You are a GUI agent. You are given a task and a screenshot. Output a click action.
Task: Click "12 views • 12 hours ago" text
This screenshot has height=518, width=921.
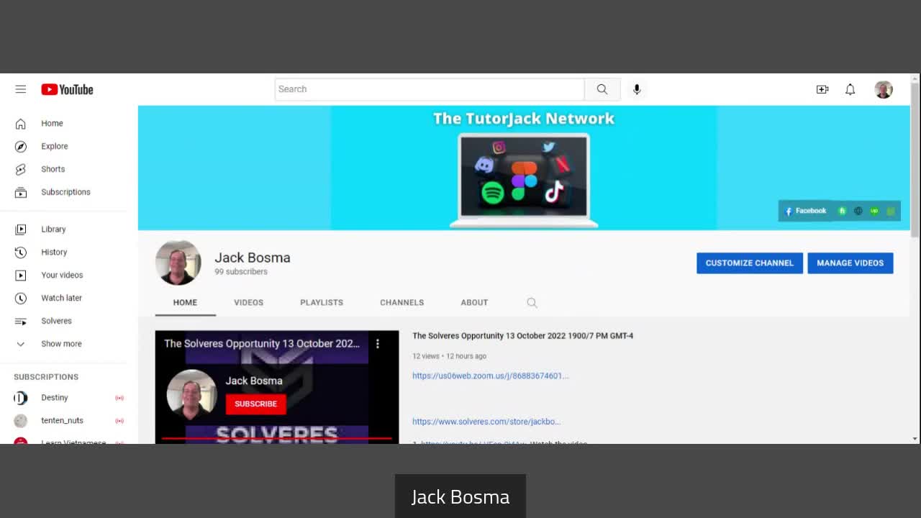click(449, 356)
